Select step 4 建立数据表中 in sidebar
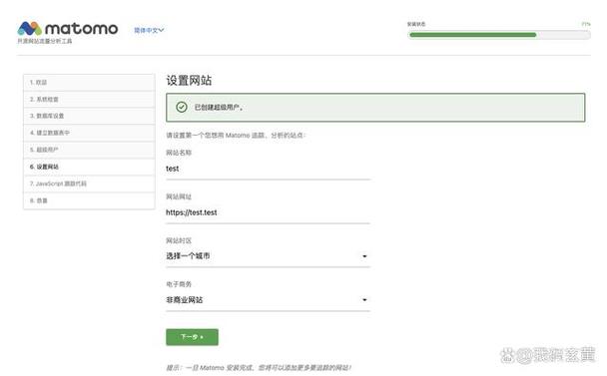 89,133
